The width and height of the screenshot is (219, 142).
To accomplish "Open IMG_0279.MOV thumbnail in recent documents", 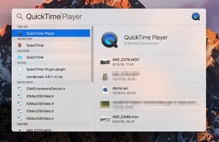I will tap(105, 62).
